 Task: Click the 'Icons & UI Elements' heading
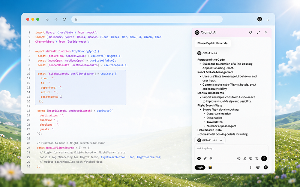210,93
